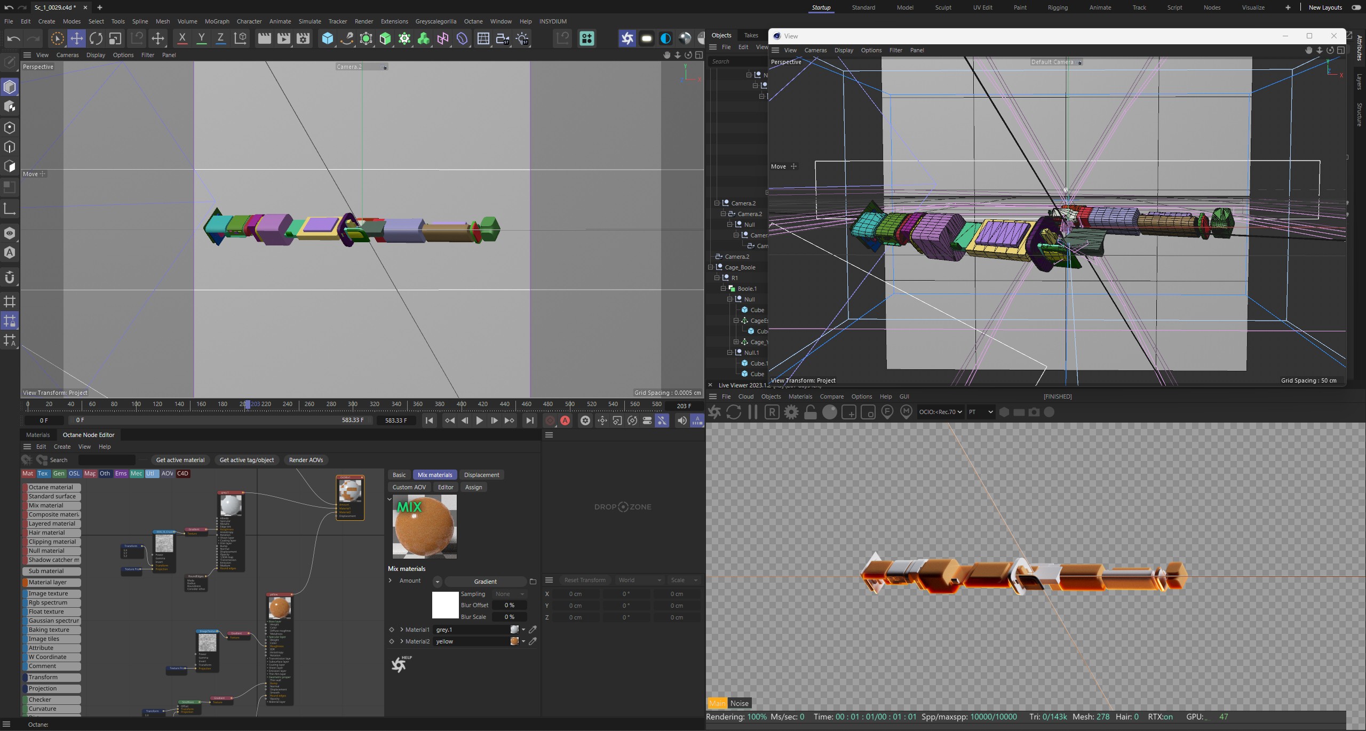Click the Cube primitive icon

[x=327, y=38]
